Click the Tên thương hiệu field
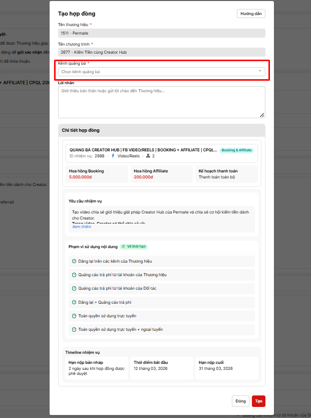This screenshot has height=418, width=311. (x=161, y=33)
